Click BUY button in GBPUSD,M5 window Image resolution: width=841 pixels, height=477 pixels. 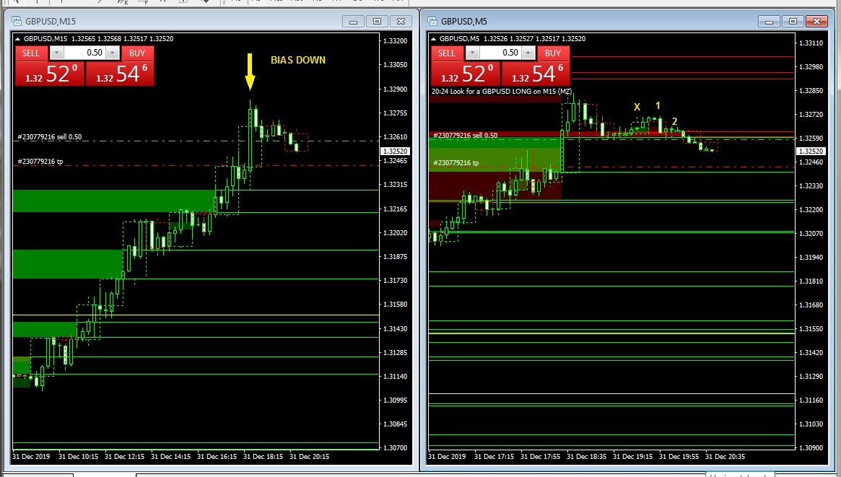point(553,53)
